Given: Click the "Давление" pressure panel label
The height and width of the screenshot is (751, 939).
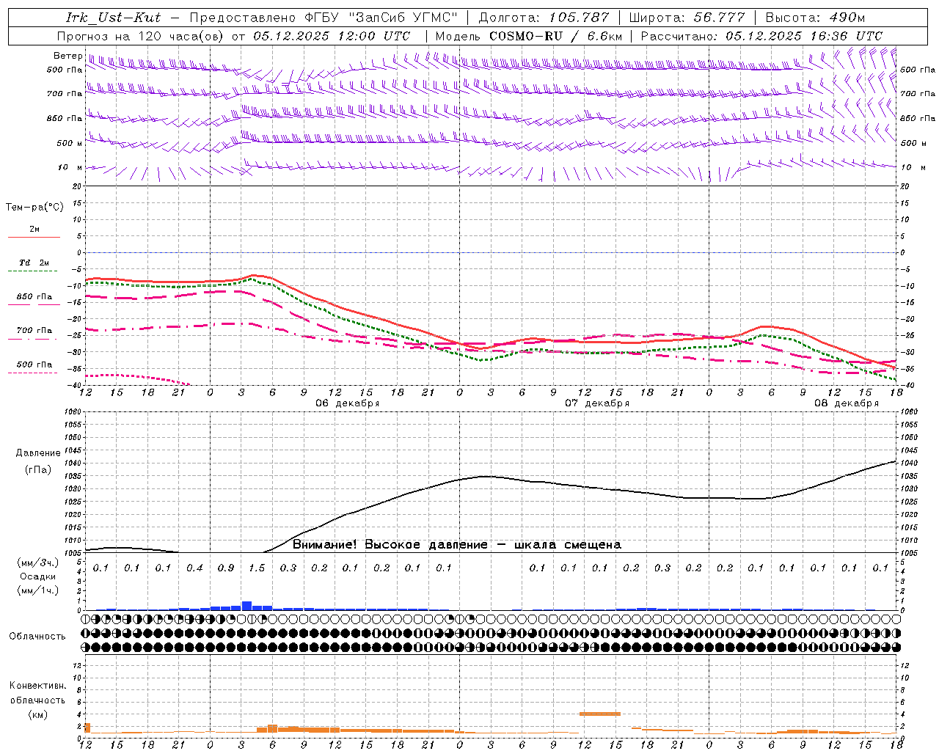Looking at the screenshot, I should (x=38, y=453).
